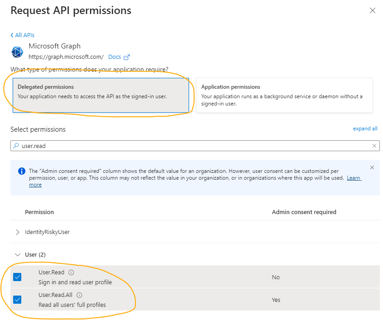
Task: Clear the user.read search text
Action: [374, 146]
